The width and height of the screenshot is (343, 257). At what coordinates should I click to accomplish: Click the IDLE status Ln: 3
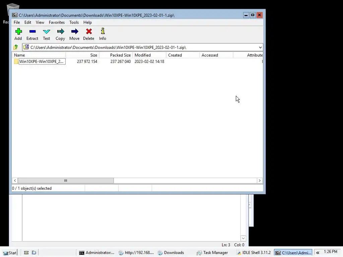(226, 245)
